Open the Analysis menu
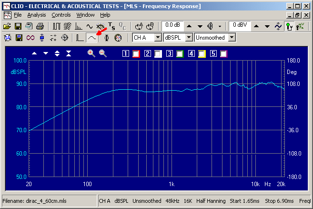This screenshot has width=313, height=209. [x=37, y=15]
